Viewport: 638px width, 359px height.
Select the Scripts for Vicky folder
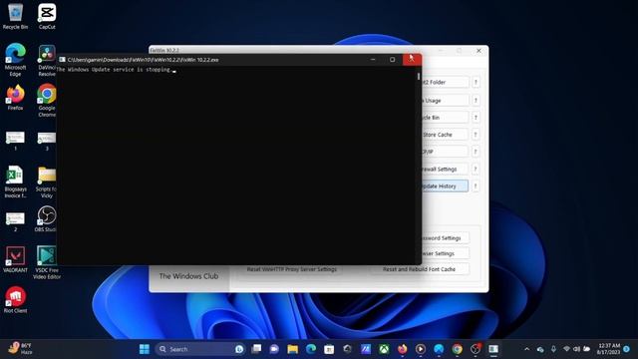(47, 181)
